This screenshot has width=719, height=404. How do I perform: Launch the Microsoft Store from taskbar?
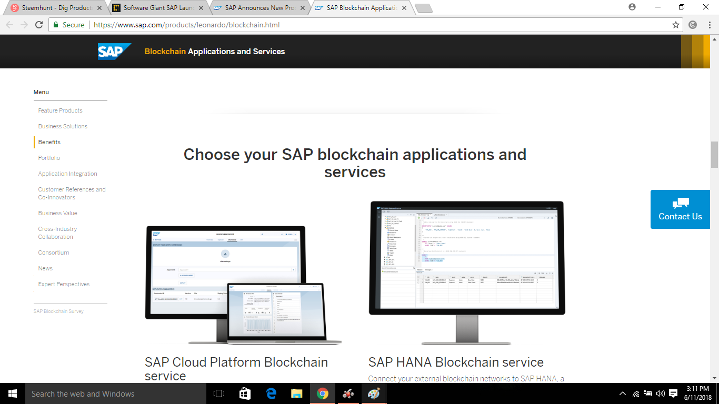click(x=245, y=393)
